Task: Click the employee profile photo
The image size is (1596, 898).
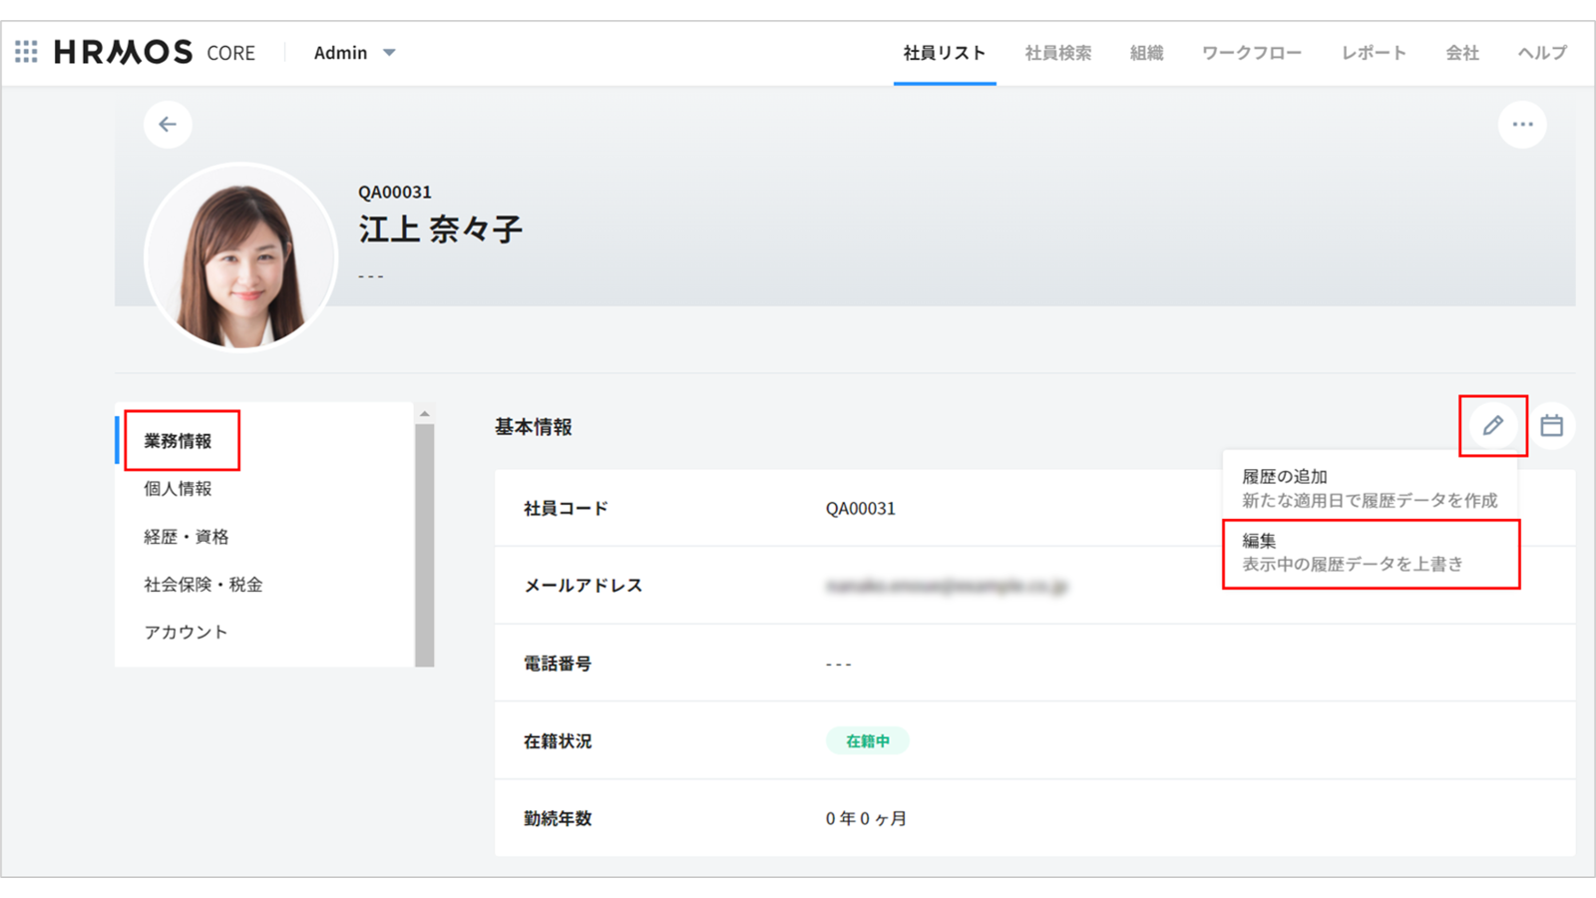Action: (241, 257)
